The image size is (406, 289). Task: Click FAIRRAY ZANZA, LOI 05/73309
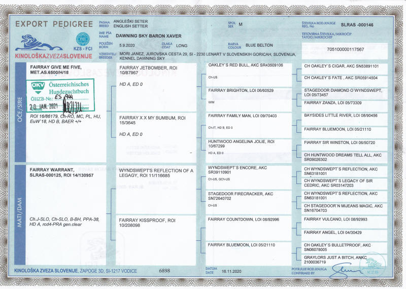(x=333, y=103)
